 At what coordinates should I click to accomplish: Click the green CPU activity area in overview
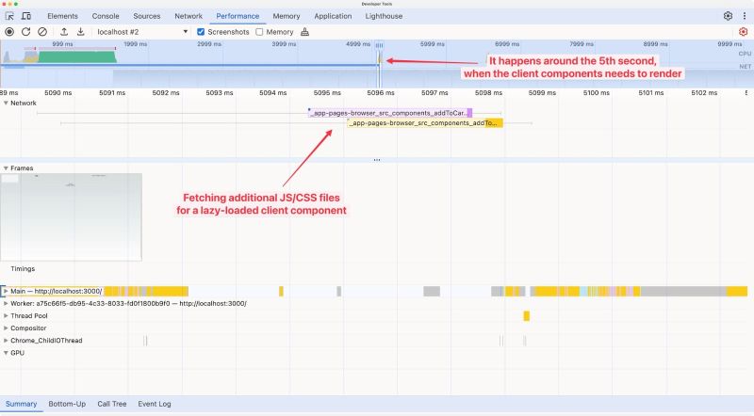click(x=77, y=57)
